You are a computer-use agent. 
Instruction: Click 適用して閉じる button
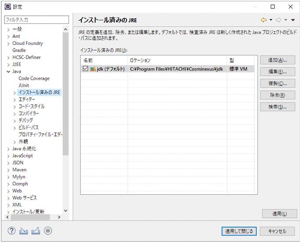point(239,231)
